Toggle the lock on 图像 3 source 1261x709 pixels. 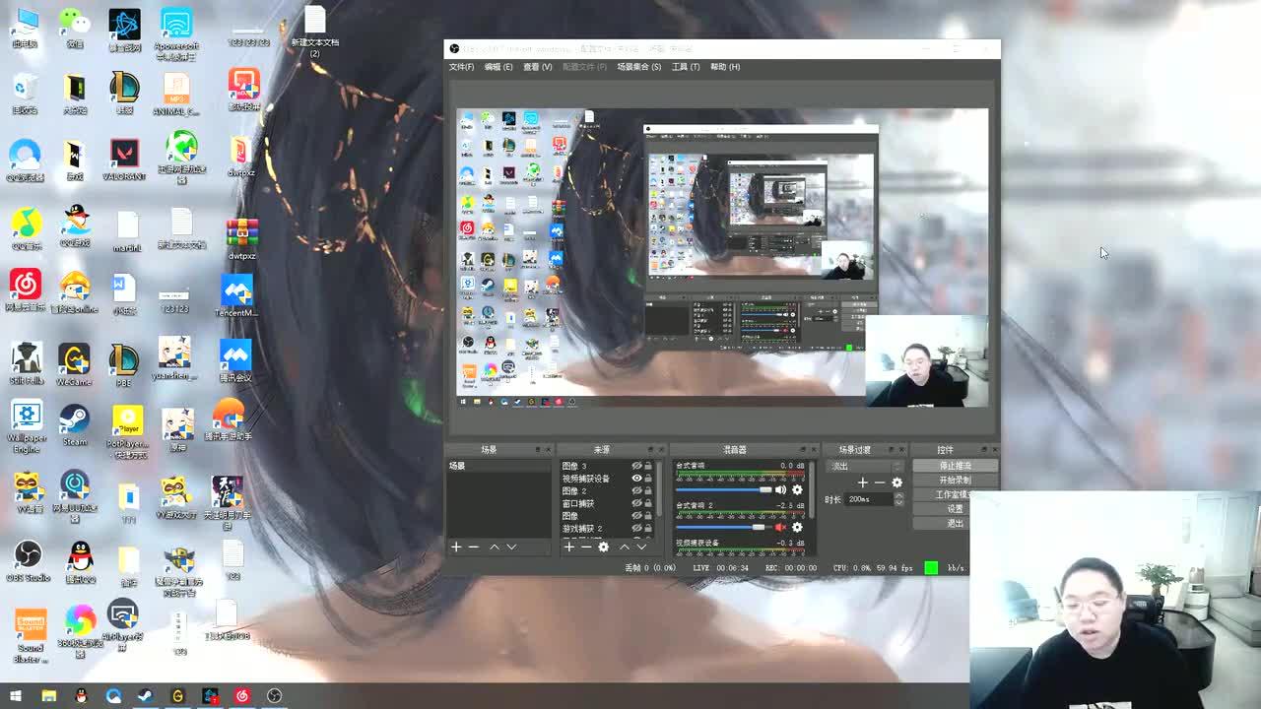[x=648, y=466]
